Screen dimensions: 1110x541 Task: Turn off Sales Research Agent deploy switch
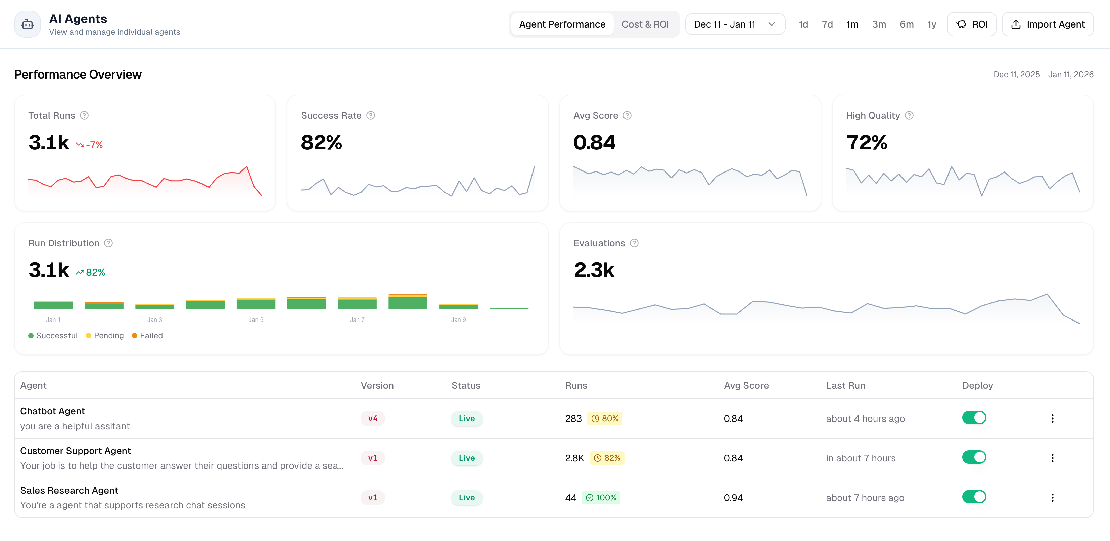pyautogui.click(x=974, y=497)
